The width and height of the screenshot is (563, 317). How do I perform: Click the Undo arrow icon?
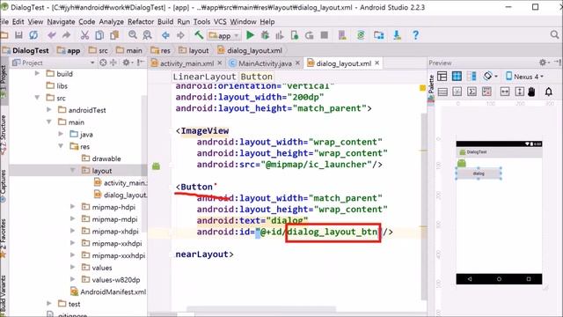tap(52, 35)
